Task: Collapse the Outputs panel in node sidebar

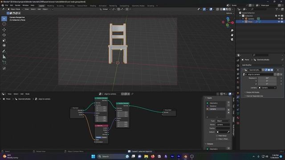Action: click(x=209, y=144)
